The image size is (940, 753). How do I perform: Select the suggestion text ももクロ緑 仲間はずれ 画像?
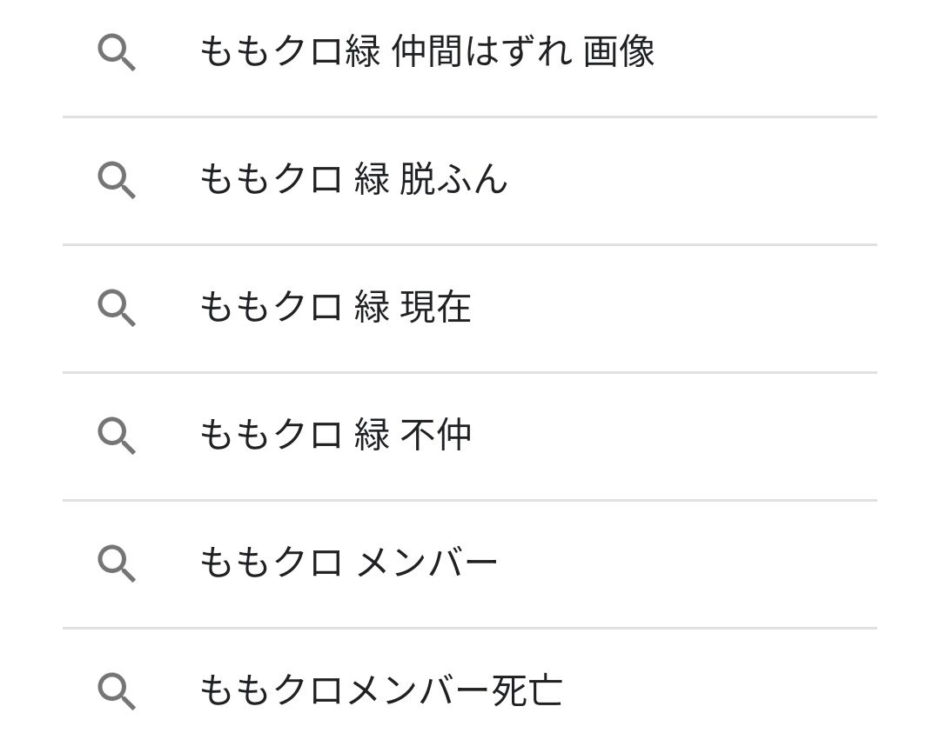coord(426,52)
